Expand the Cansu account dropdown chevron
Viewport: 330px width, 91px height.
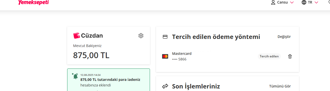tap(292, 2)
